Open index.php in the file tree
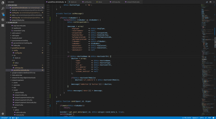The width and height of the screenshot is (216, 119). (x=17, y=45)
